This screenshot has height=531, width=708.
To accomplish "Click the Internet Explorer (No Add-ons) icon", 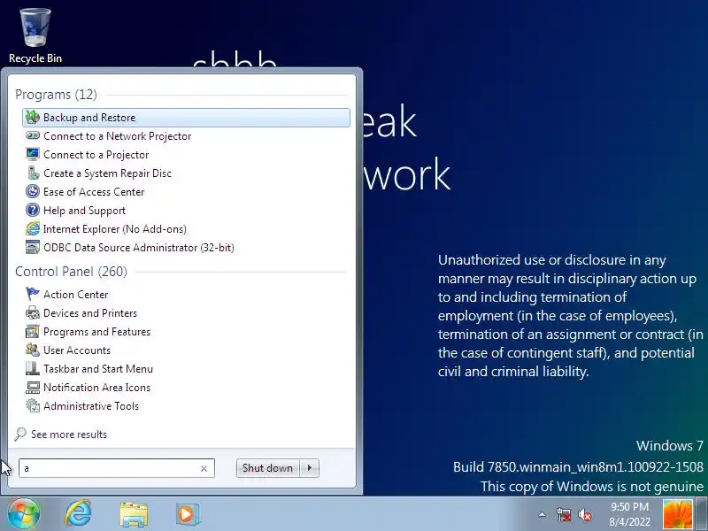I will pos(33,229).
